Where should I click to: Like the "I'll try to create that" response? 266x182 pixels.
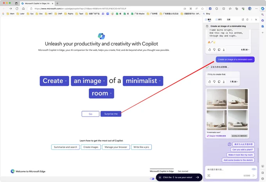[210, 82]
